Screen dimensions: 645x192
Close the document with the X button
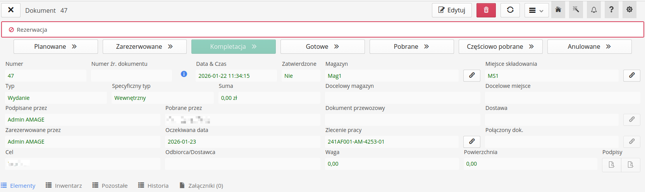11,10
